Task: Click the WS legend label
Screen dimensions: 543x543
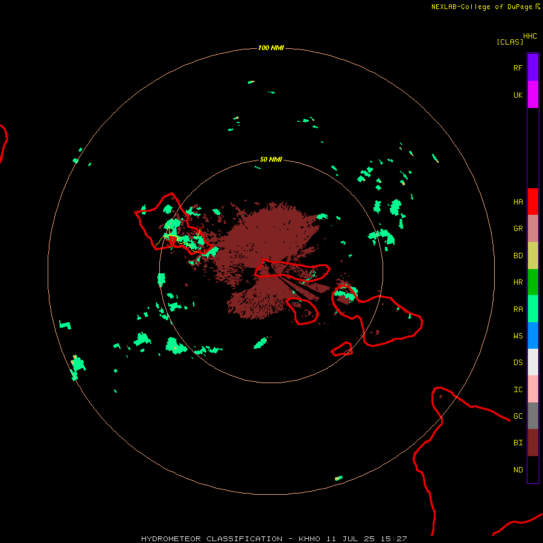Action: click(x=518, y=335)
